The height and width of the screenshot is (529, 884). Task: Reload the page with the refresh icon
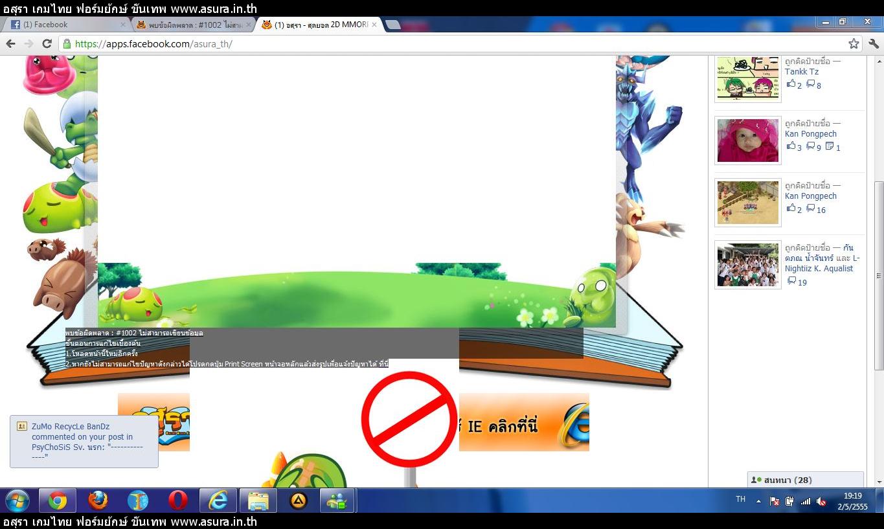47,43
